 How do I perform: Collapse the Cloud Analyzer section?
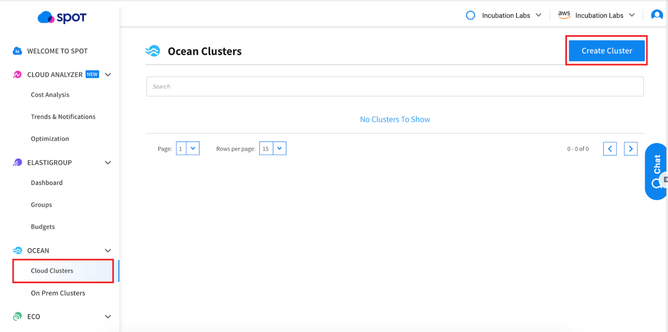[x=108, y=75]
